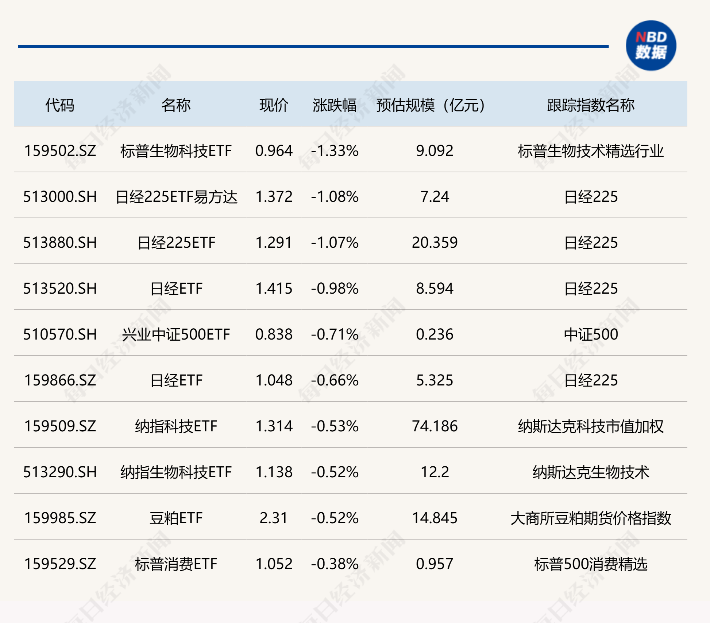Click price 2.31
Viewport: 710px width, 623px height.
click(x=274, y=518)
